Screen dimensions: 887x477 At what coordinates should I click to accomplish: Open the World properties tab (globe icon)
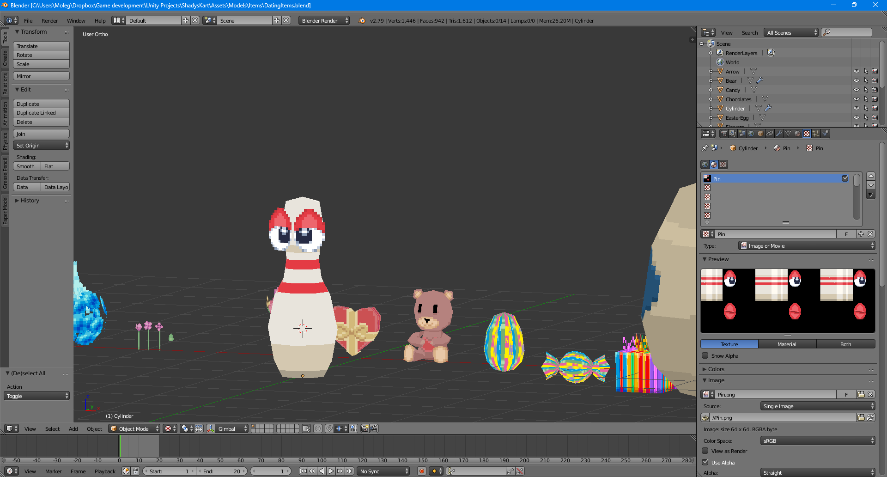[x=751, y=134]
